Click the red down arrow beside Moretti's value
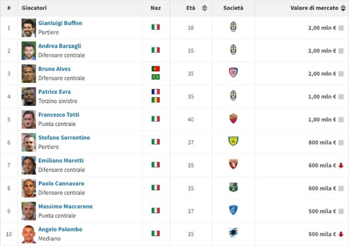This screenshot has width=349, height=246. (x=341, y=165)
